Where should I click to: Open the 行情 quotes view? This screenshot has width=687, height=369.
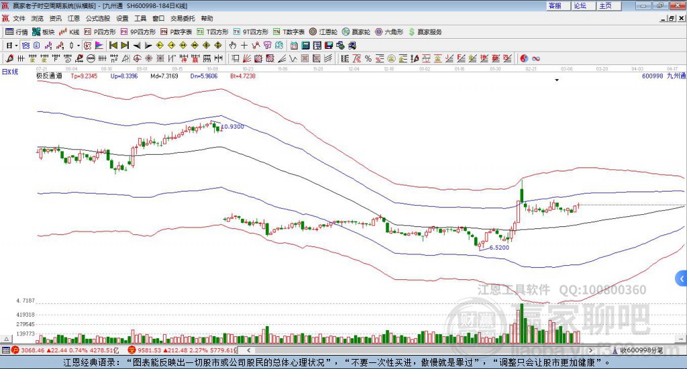tap(16, 32)
